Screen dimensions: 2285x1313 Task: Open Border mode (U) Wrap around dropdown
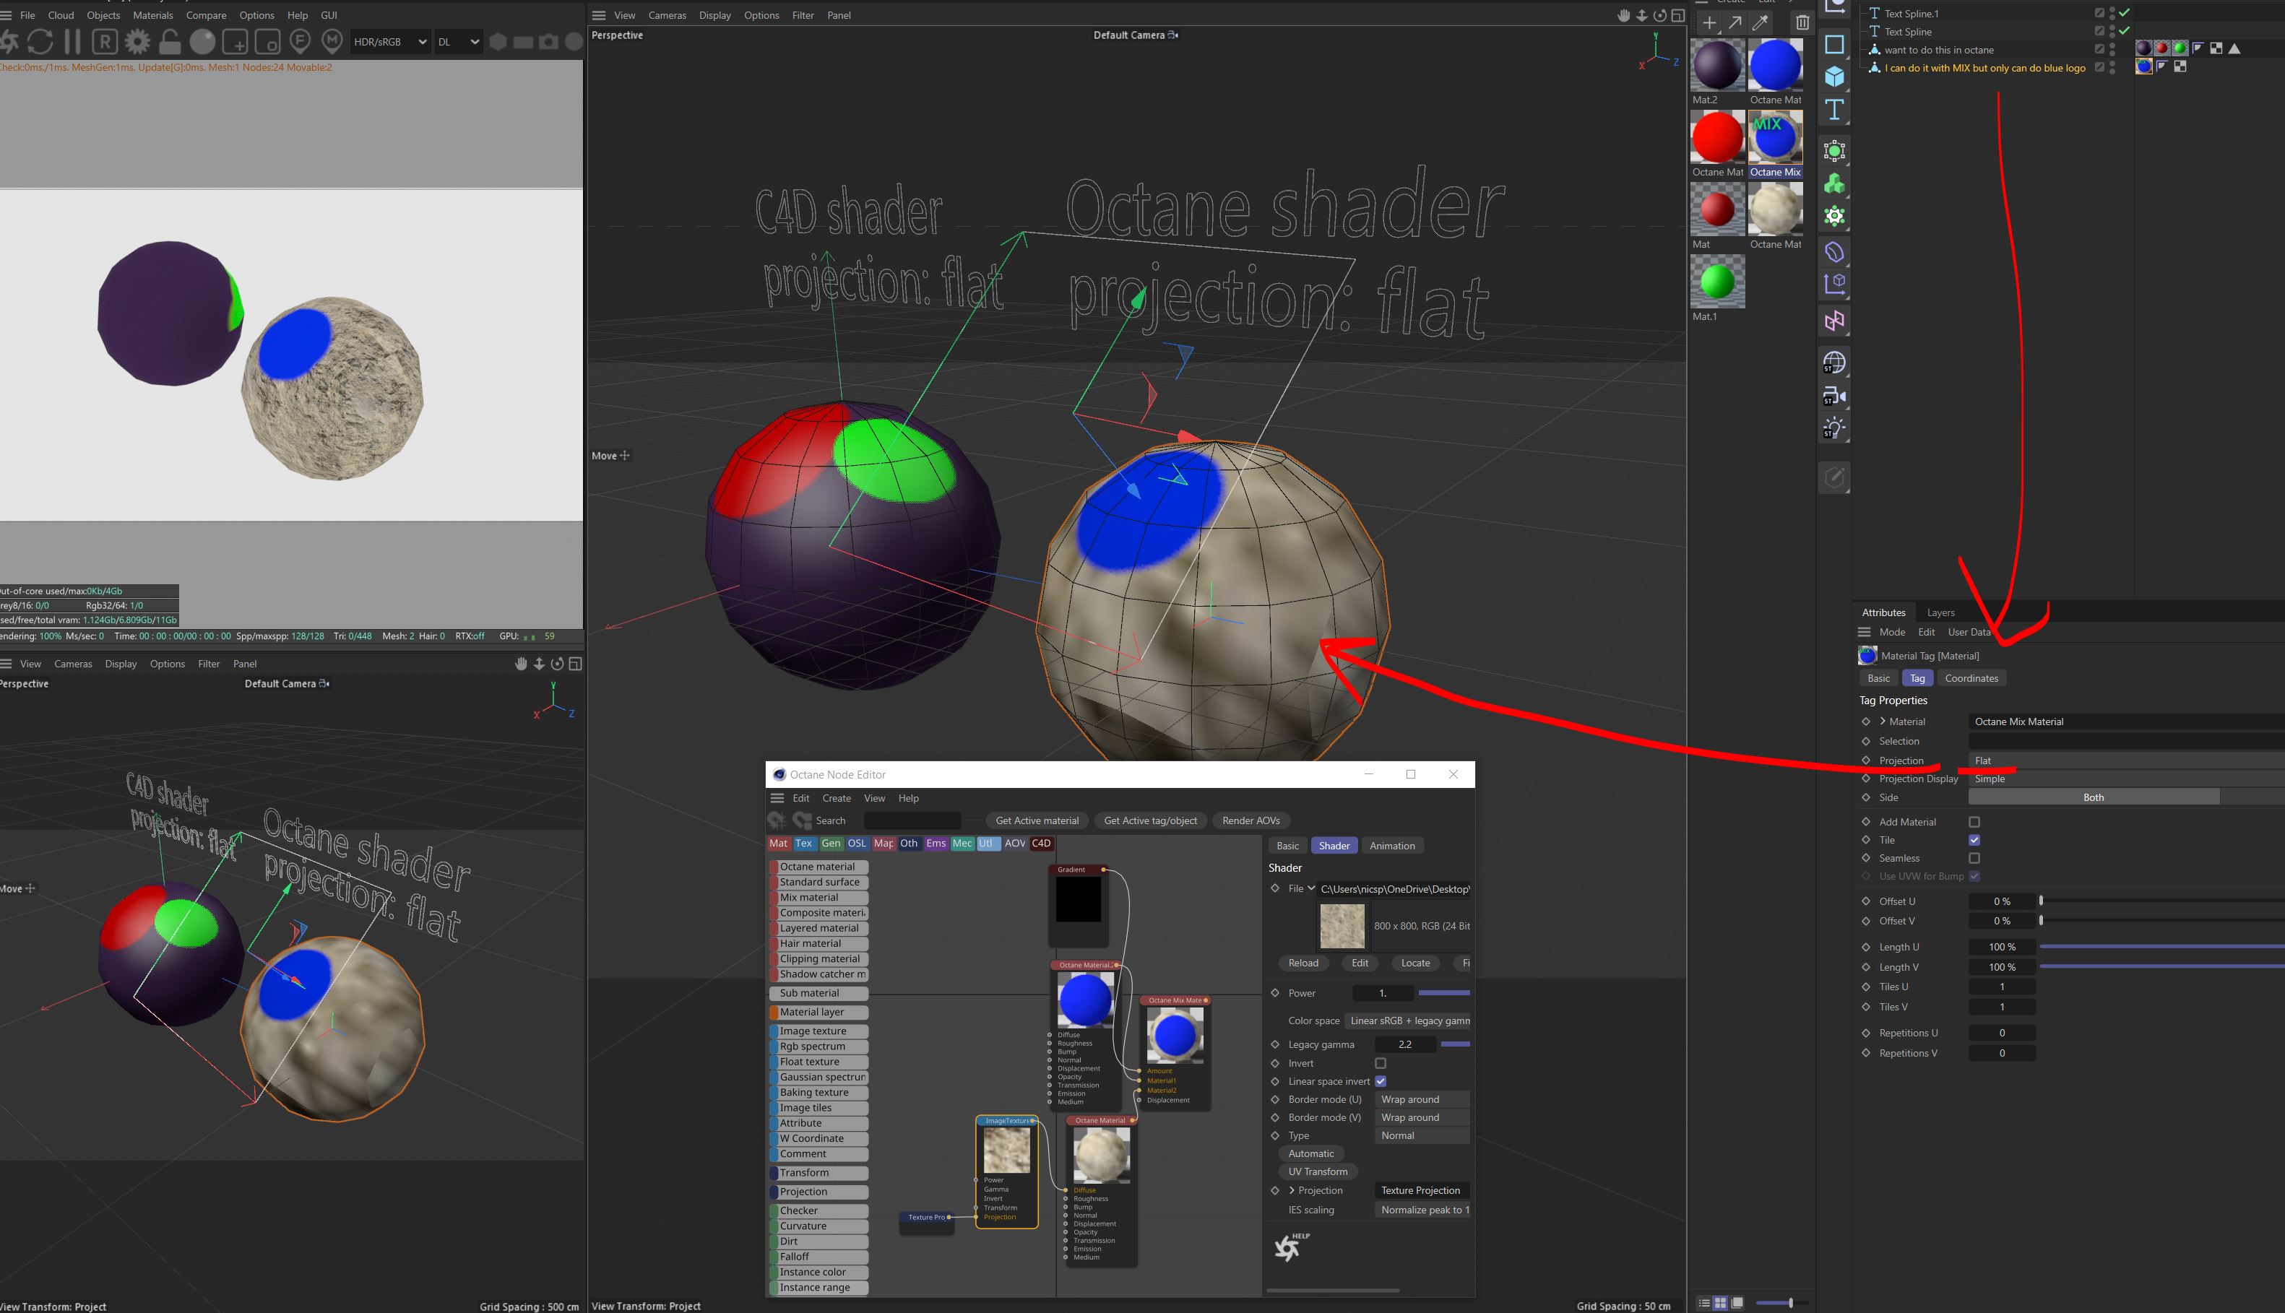[x=1422, y=1099]
